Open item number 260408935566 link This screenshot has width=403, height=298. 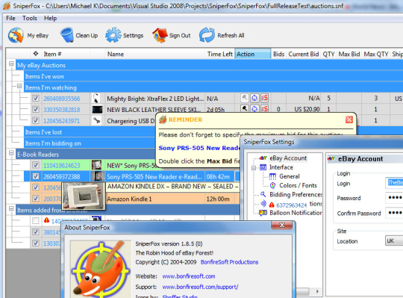pos(62,99)
